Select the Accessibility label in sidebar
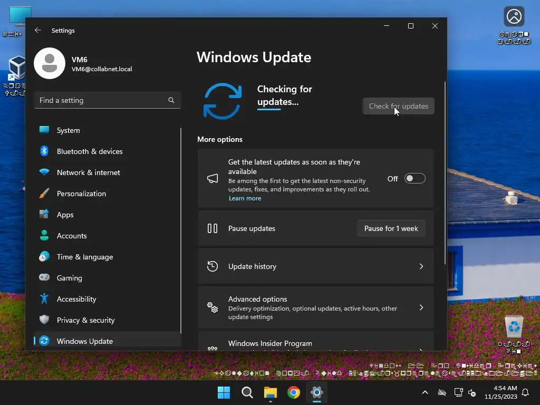This screenshot has height=405, width=540. click(76, 299)
